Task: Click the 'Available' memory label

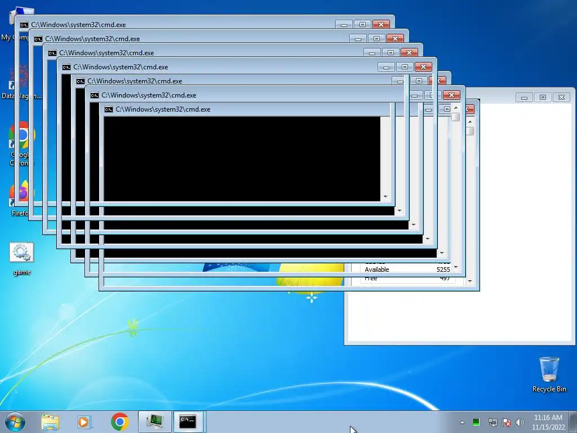Action: (377, 269)
